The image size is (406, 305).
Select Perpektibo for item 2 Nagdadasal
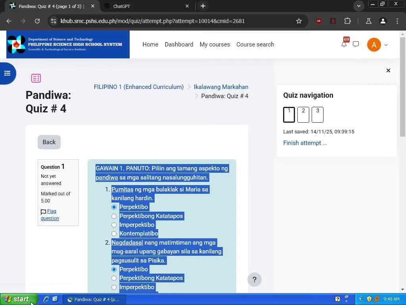114,269
